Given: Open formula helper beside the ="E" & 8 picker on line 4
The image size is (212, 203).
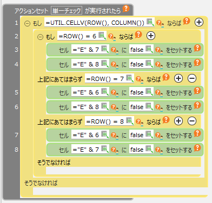Looking at the screenshot, I should coord(114,65).
